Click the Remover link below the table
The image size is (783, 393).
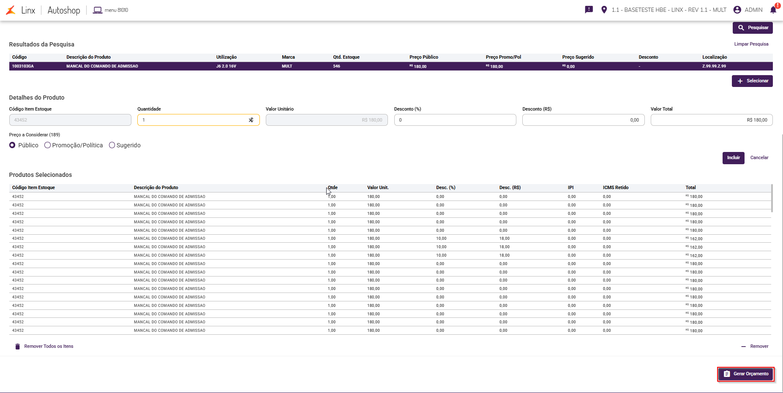(x=755, y=347)
